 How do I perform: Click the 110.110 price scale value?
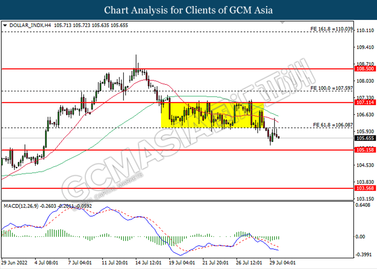tap(365, 30)
